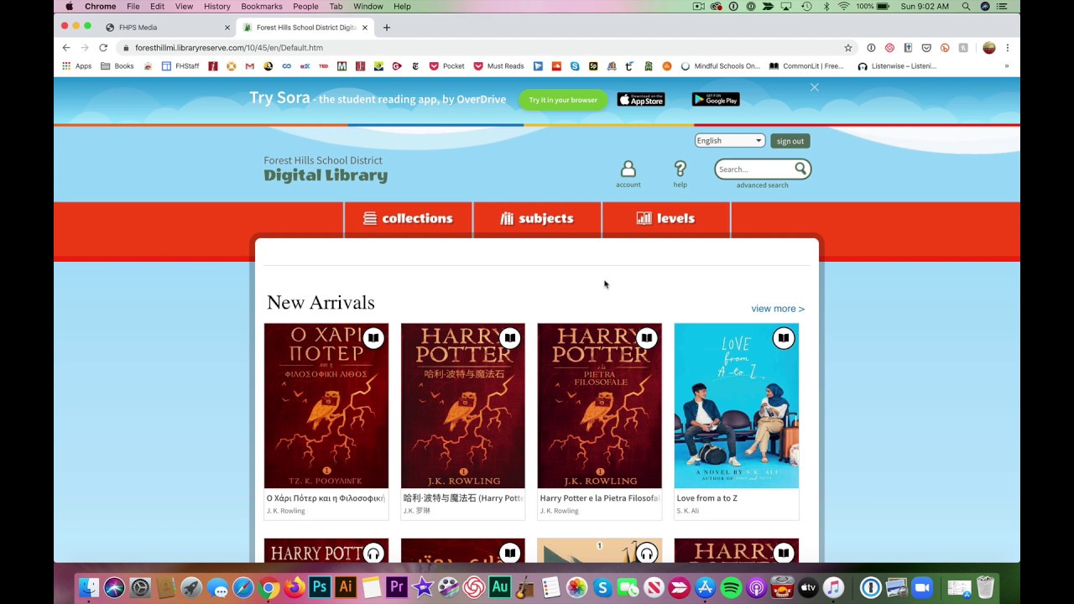
Task: Close the Sora banner
Action: (x=814, y=87)
